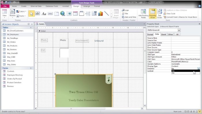Choose the Tab Control icon
Screen dimensions: 202x114
click(57, 14)
